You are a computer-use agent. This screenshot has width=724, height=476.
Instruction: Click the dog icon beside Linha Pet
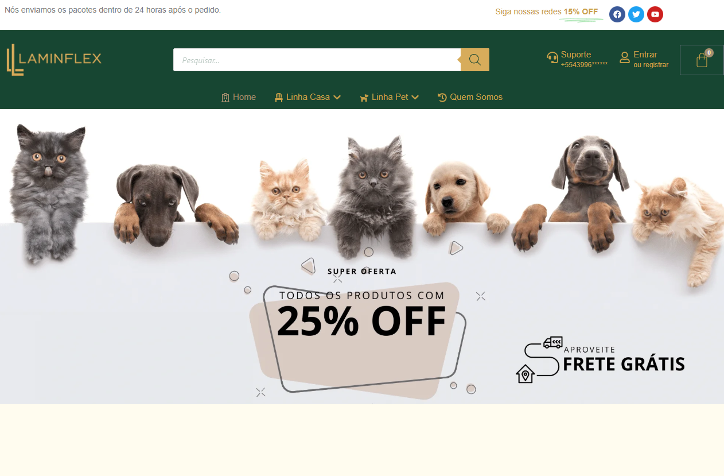pos(364,98)
